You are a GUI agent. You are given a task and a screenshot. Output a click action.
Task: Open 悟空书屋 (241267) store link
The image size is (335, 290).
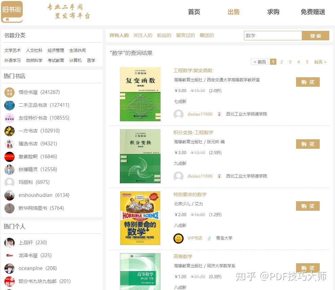pos(39,92)
